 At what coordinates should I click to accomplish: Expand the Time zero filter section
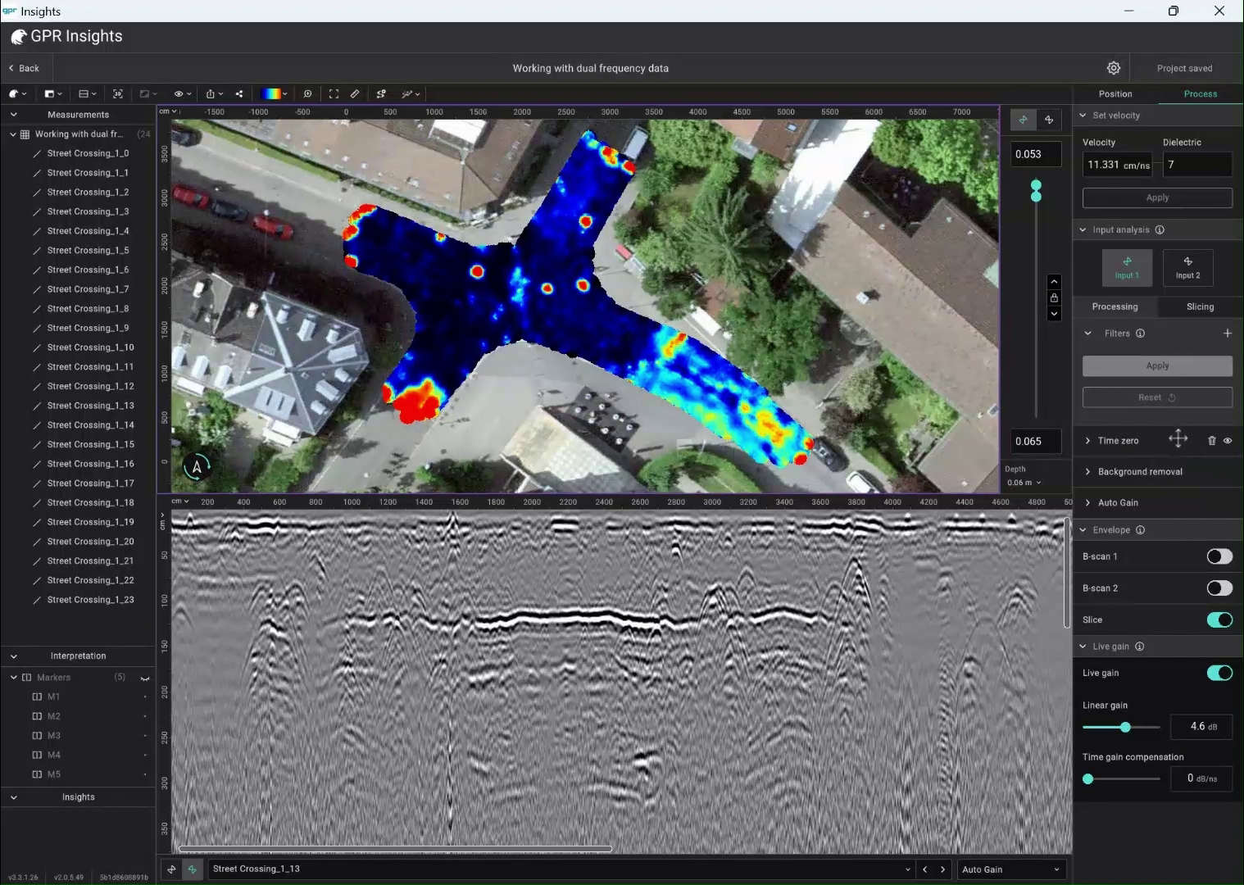click(x=1087, y=440)
